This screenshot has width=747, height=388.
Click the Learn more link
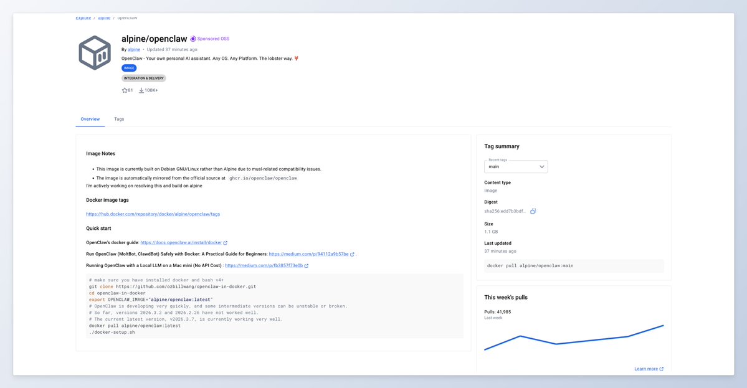tap(646, 369)
